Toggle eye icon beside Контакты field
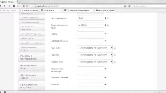166x93 pixels. pos(106,84)
